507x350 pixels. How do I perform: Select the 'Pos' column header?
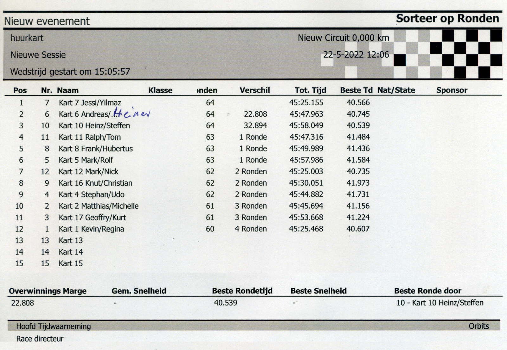coord(20,90)
